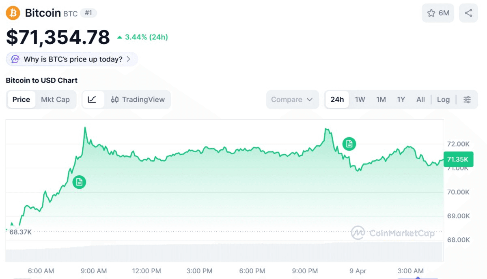Click the #1 rank badge

(88, 13)
